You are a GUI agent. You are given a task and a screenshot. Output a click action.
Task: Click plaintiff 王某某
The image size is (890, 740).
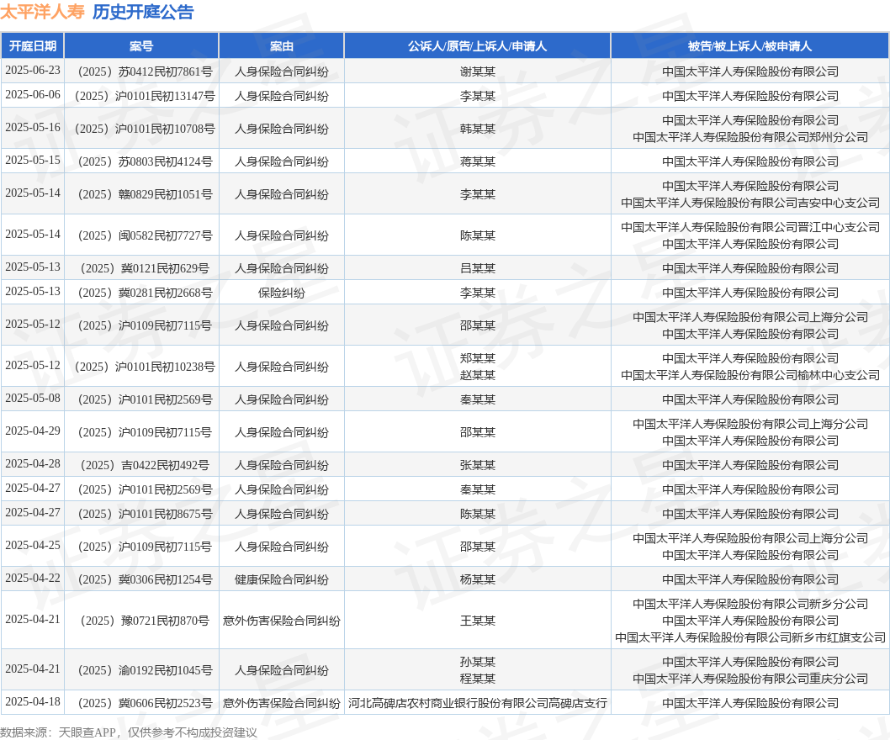(x=477, y=621)
